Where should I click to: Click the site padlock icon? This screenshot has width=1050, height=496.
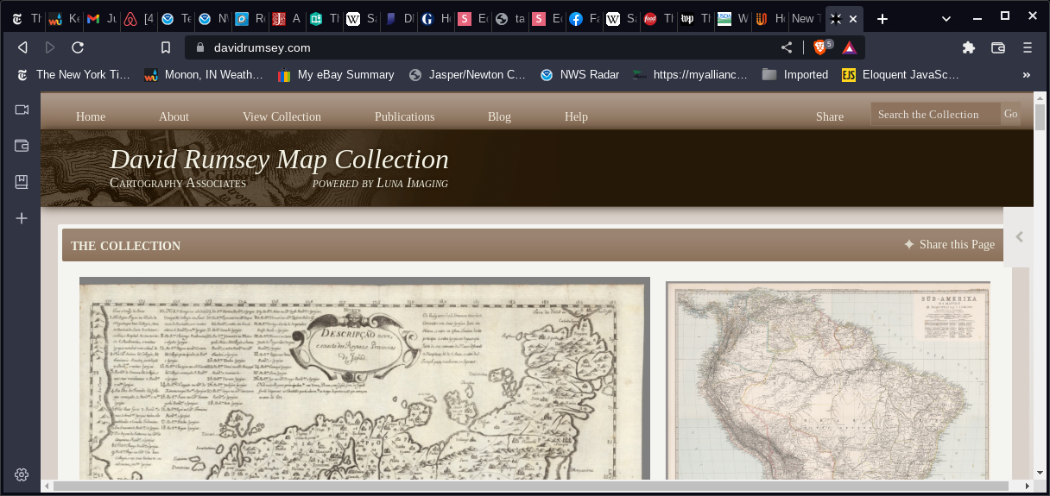(x=199, y=47)
